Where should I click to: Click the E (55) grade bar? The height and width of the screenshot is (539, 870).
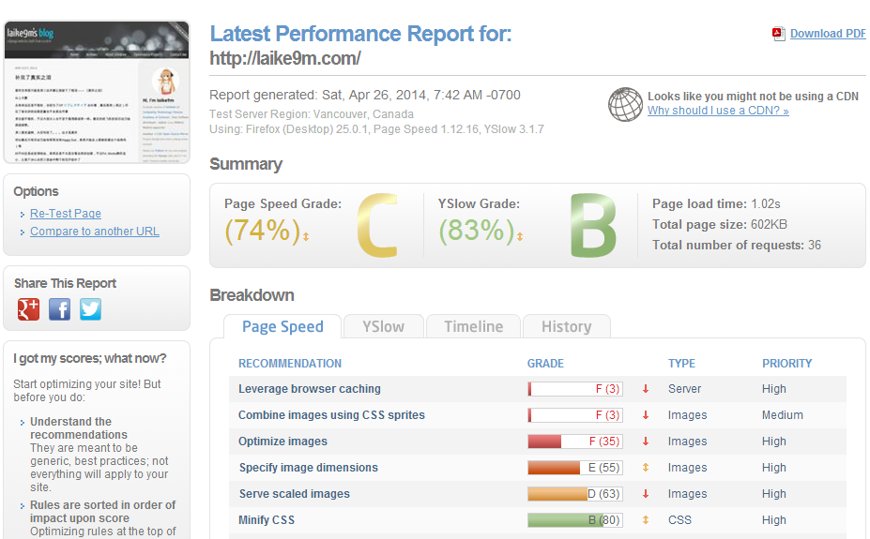coord(574,468)
